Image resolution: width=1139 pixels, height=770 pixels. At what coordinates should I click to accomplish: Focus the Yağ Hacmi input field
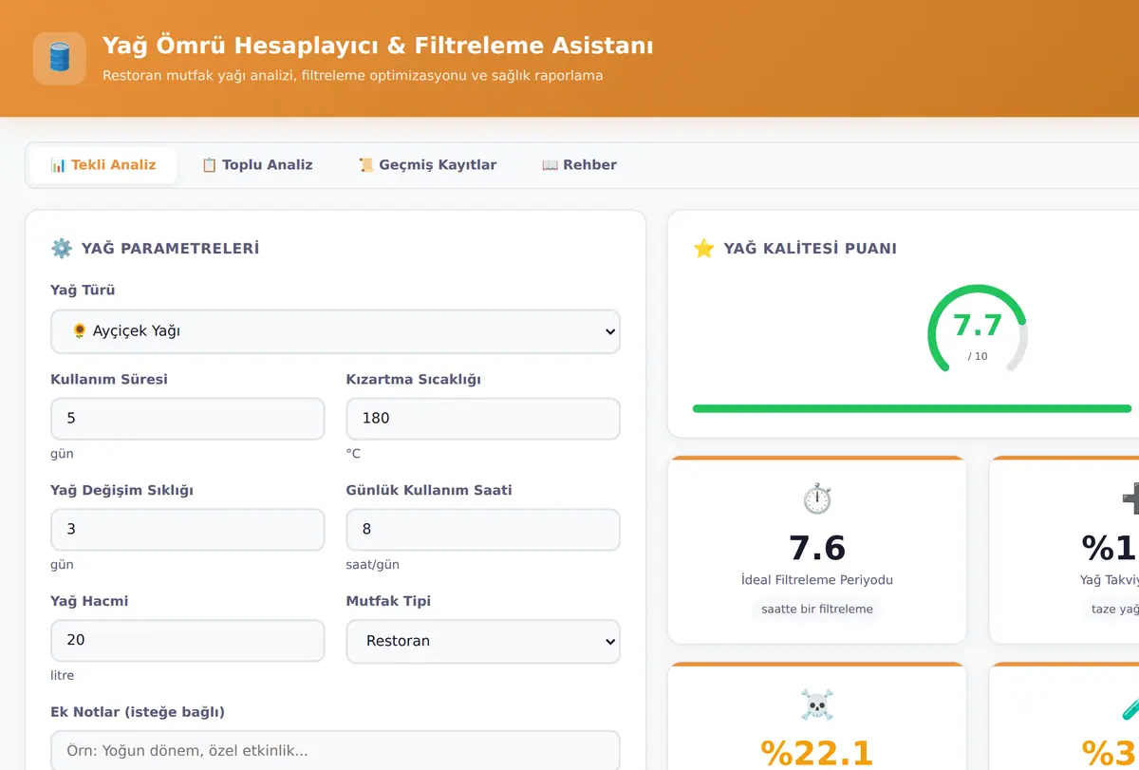click(x=187, y=641)
